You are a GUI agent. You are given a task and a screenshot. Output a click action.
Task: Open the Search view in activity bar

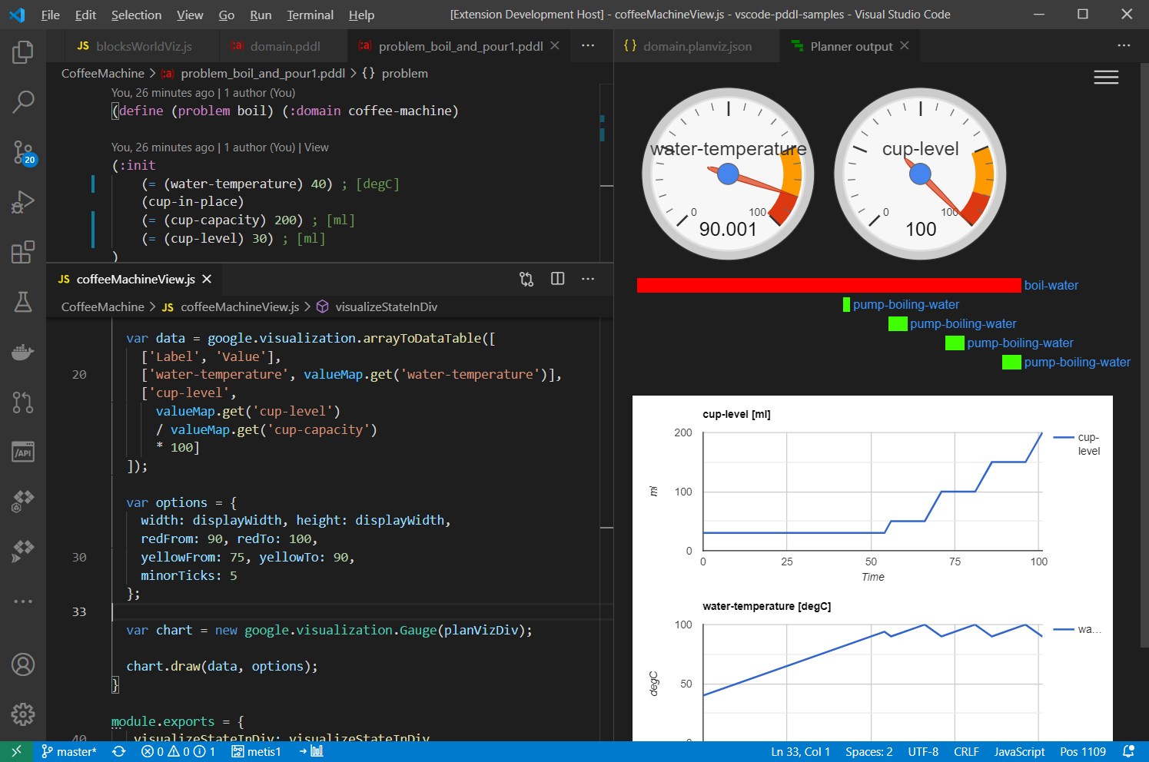coord(23,101)
